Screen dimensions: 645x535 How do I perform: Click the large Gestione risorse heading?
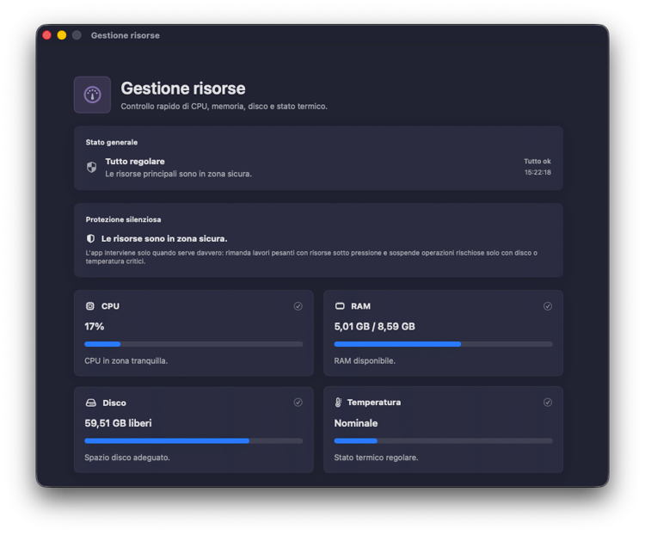coord(183,89)
